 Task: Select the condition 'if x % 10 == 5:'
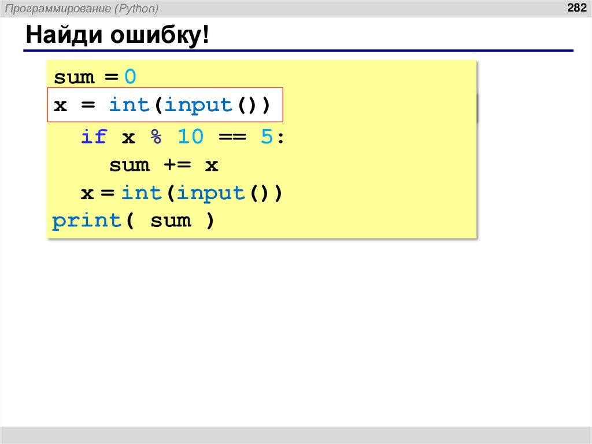(179, 137)
